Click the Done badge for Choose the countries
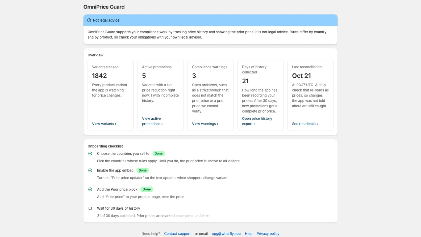The image size is (421, 237). 159,153
